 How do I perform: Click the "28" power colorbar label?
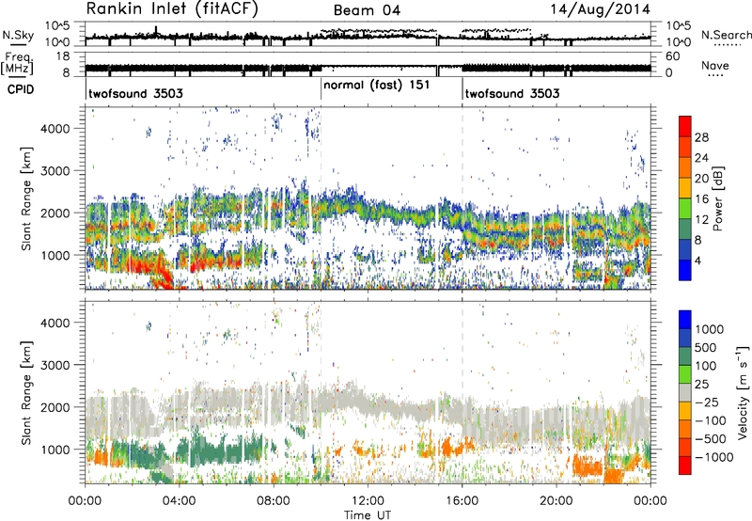(x=701, y=137)
